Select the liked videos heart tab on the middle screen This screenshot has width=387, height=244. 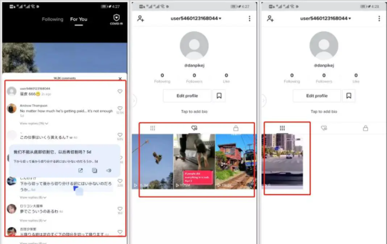(x=194, y=128)
